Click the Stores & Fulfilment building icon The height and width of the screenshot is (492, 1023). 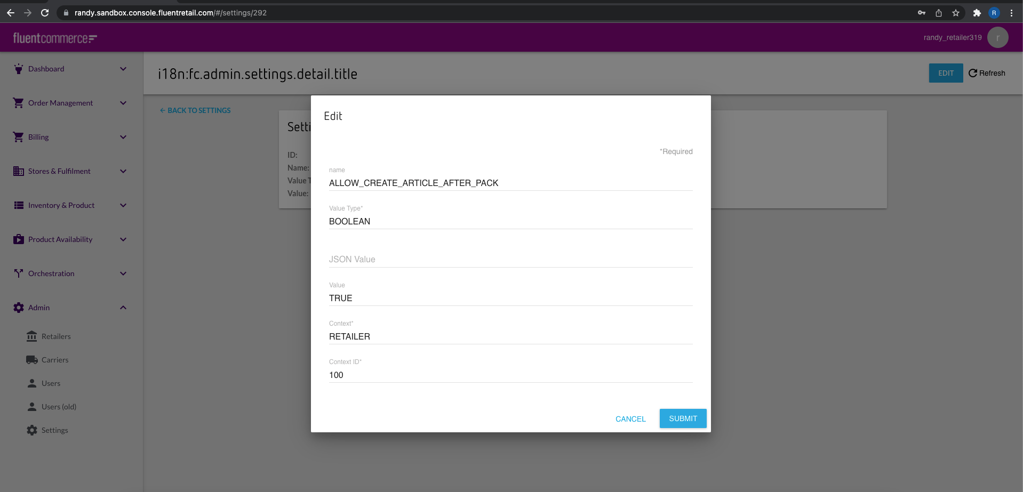[19, 171]
